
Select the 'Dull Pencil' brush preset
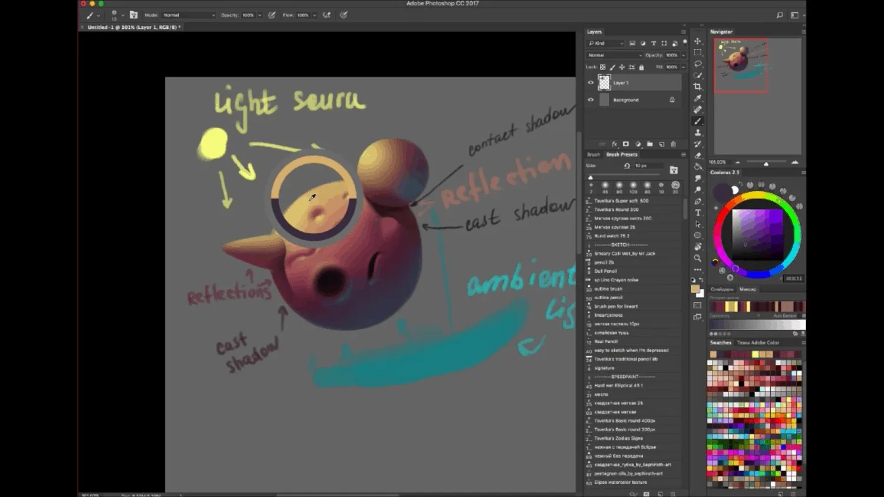(x=605, y=271)
